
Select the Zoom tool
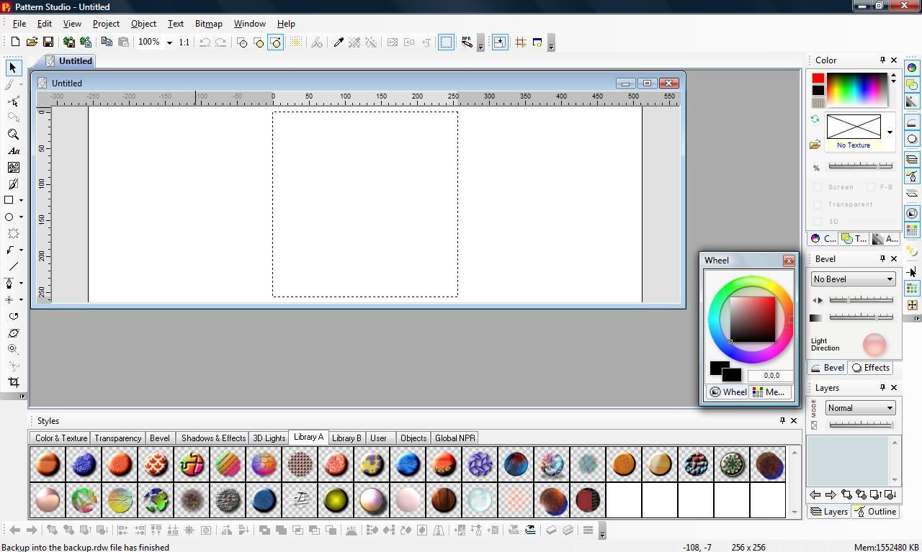[13, 135]
